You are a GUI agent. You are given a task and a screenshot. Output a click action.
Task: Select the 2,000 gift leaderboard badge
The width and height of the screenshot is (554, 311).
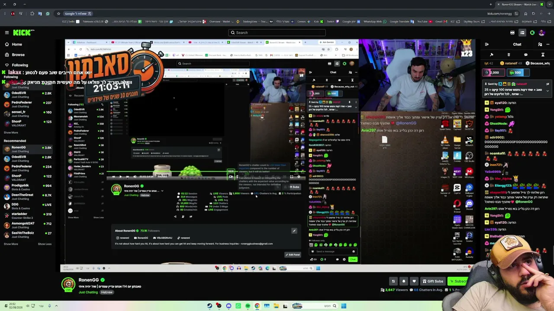(x=493, y=73)
